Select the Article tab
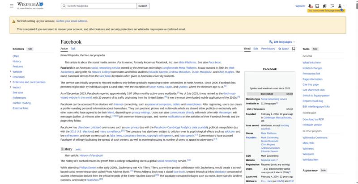 (x=64, y=49)
